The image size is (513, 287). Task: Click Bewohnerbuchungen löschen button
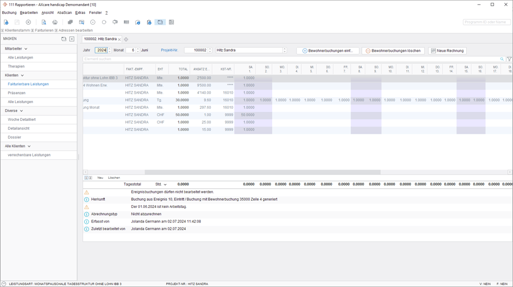coord(393,51)
